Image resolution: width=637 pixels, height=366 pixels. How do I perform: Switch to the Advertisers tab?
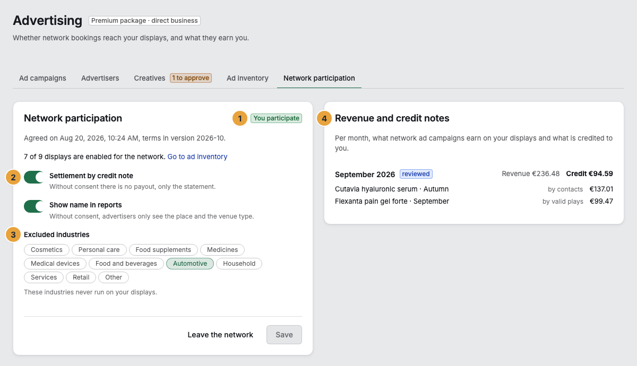[x=100, y=78]
